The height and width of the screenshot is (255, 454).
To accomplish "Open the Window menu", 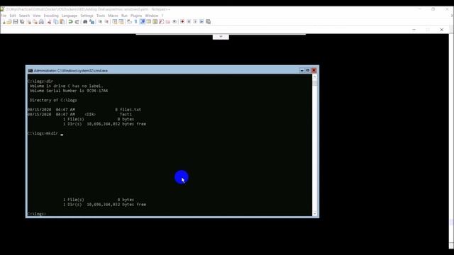I will click(151, 16).
